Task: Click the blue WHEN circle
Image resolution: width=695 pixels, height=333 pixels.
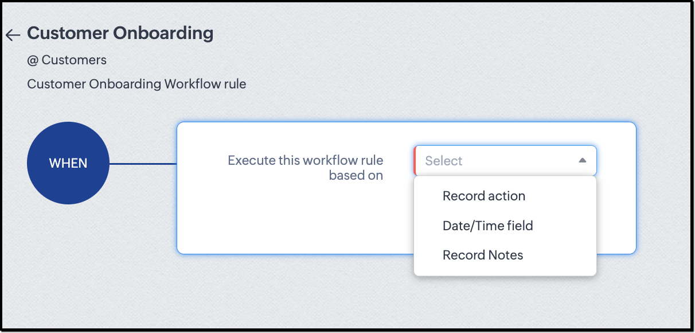Action: coord(68,164)
